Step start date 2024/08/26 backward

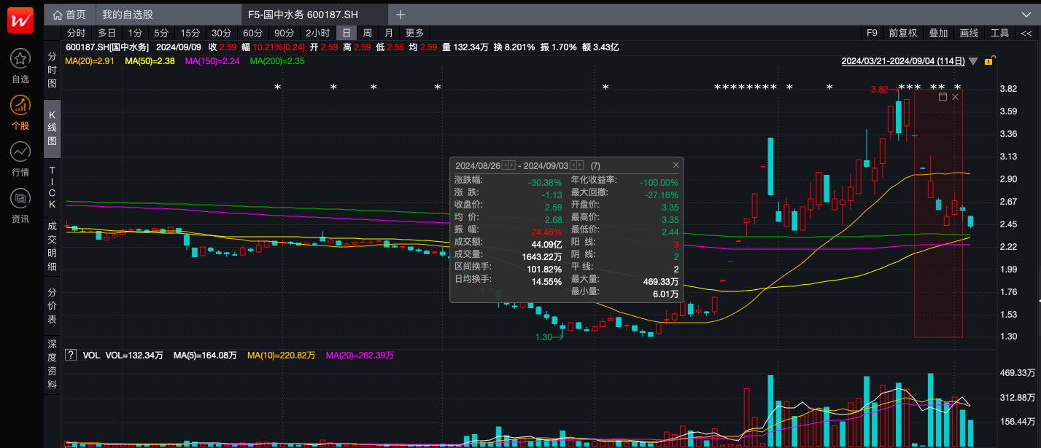505,165
